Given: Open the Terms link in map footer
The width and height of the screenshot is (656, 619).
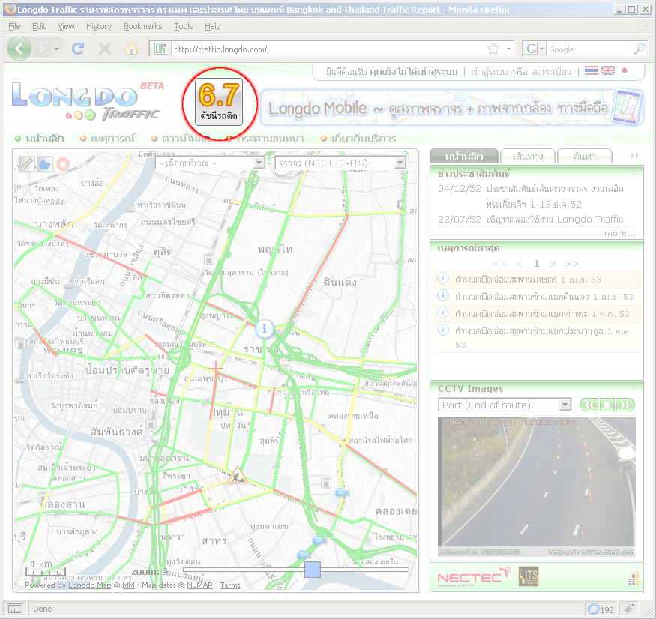Looking at the screenshot, I should (230, 585).
